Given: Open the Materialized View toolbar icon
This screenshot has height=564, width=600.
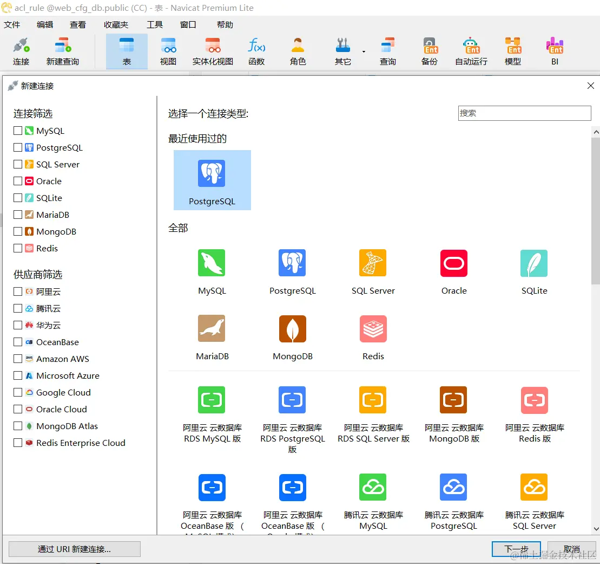Looking at the screenshot, I should pos(213,51).
